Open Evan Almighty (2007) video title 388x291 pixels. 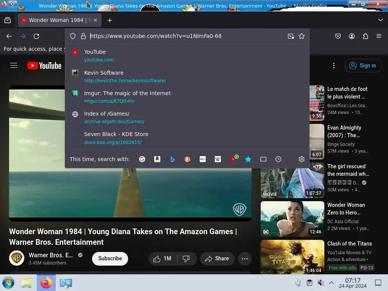point(344,131)
